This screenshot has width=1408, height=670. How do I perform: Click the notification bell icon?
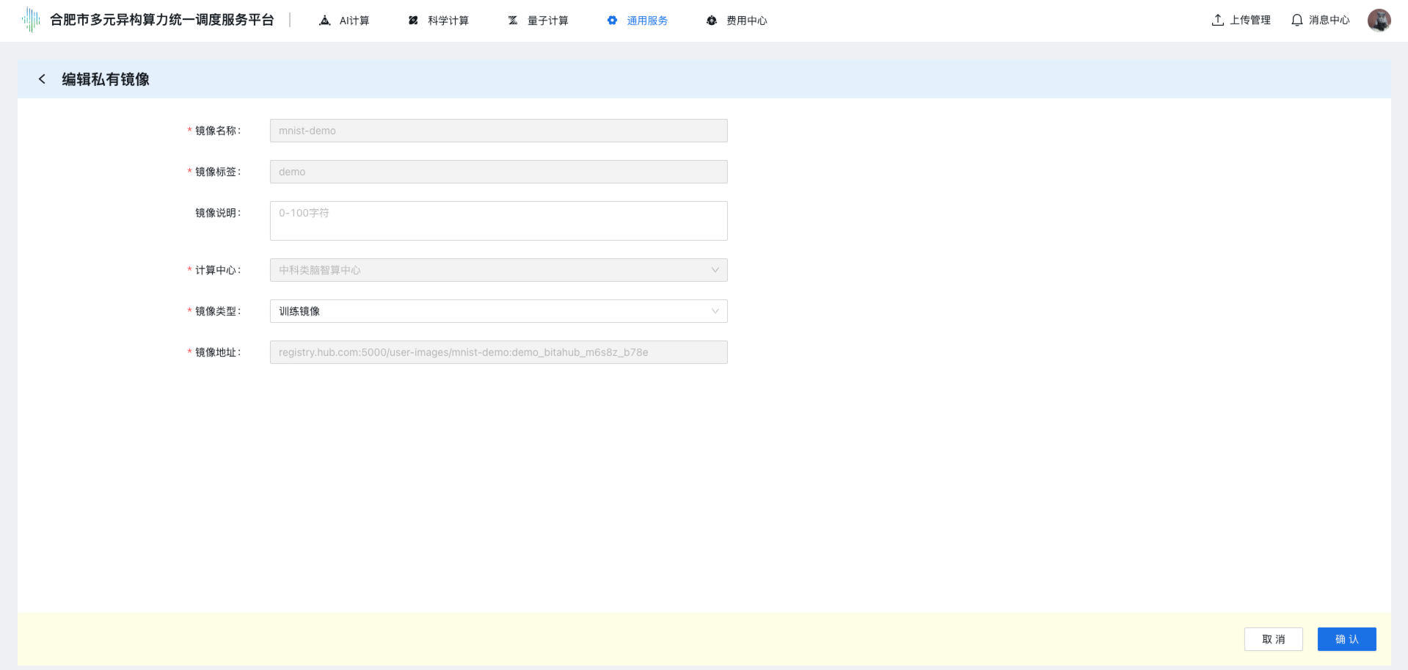[1297, 20]
